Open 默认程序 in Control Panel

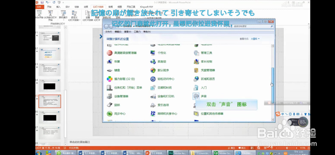[x=159, y=70]
